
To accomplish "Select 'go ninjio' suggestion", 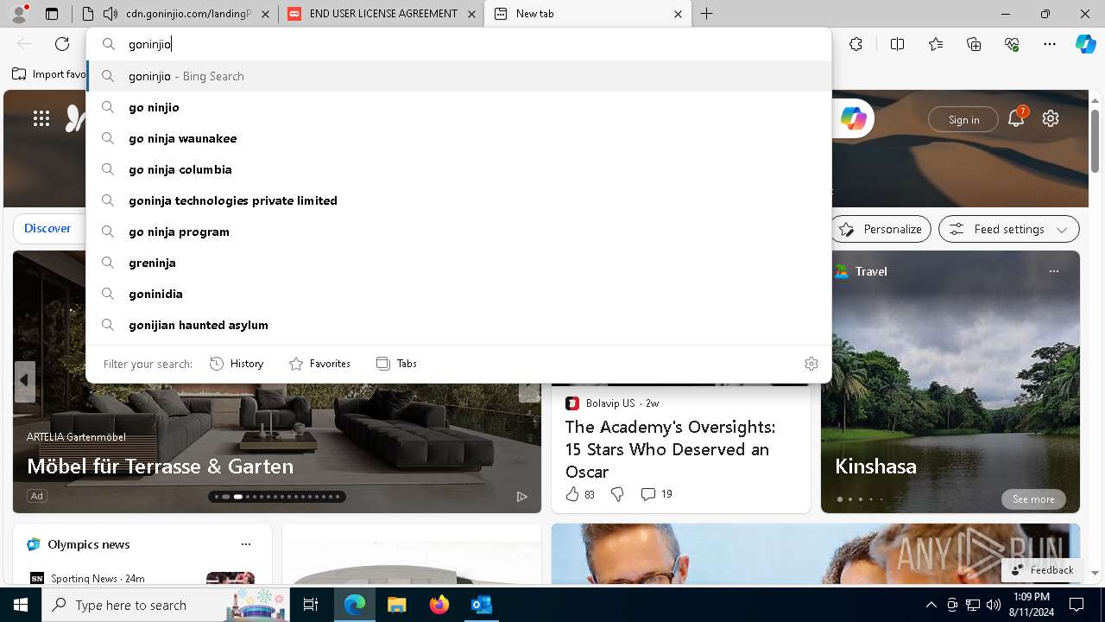I will coord(458,107).
